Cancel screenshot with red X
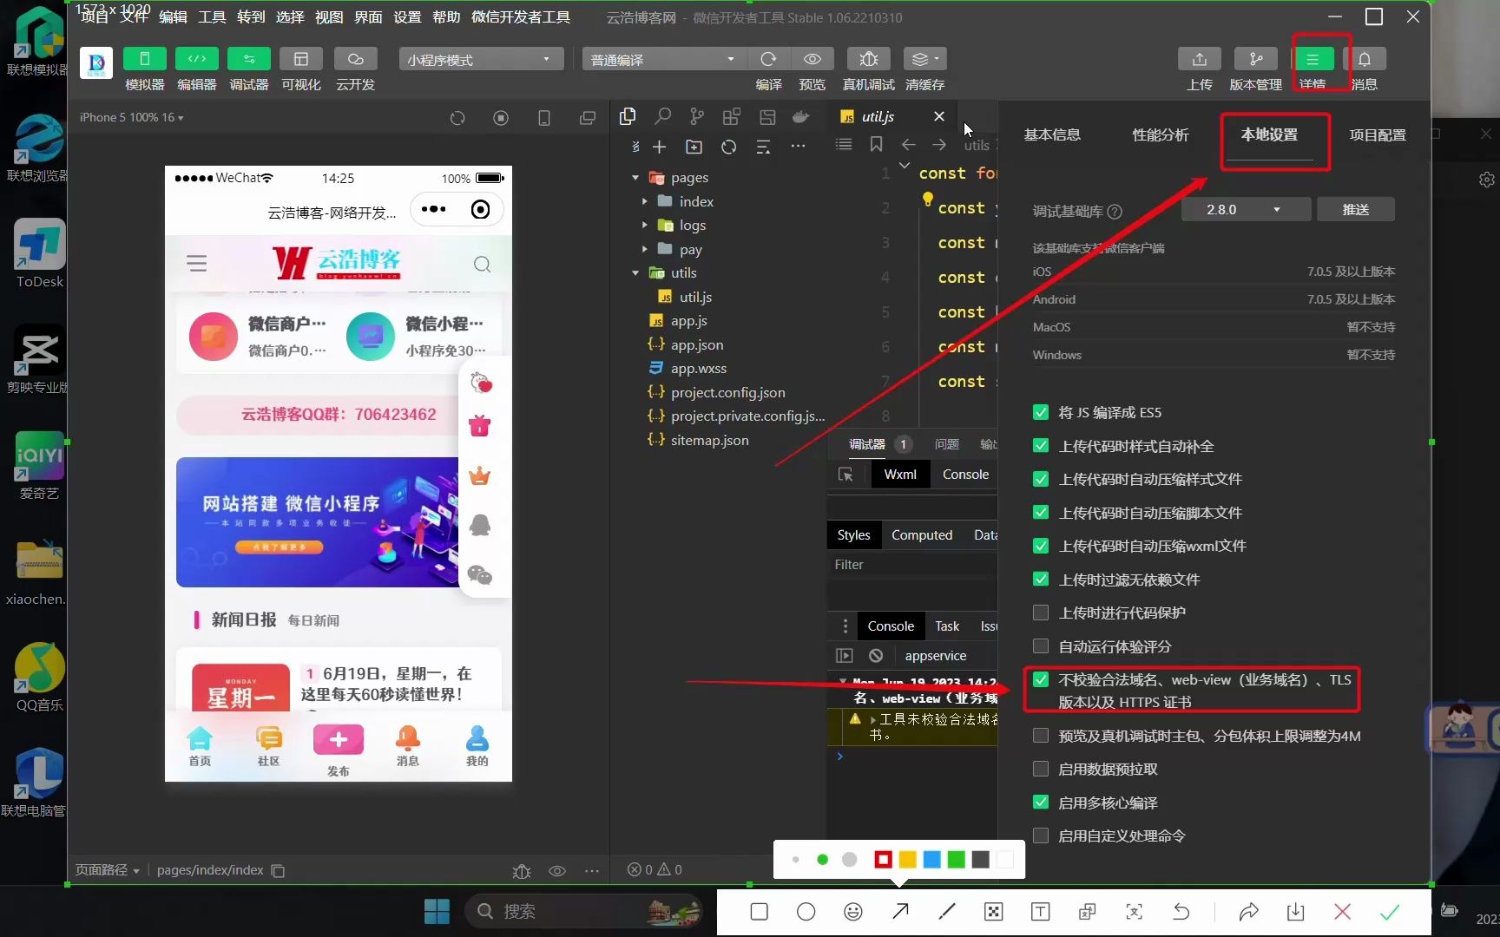1500x937 pixels. point(1342,911)
